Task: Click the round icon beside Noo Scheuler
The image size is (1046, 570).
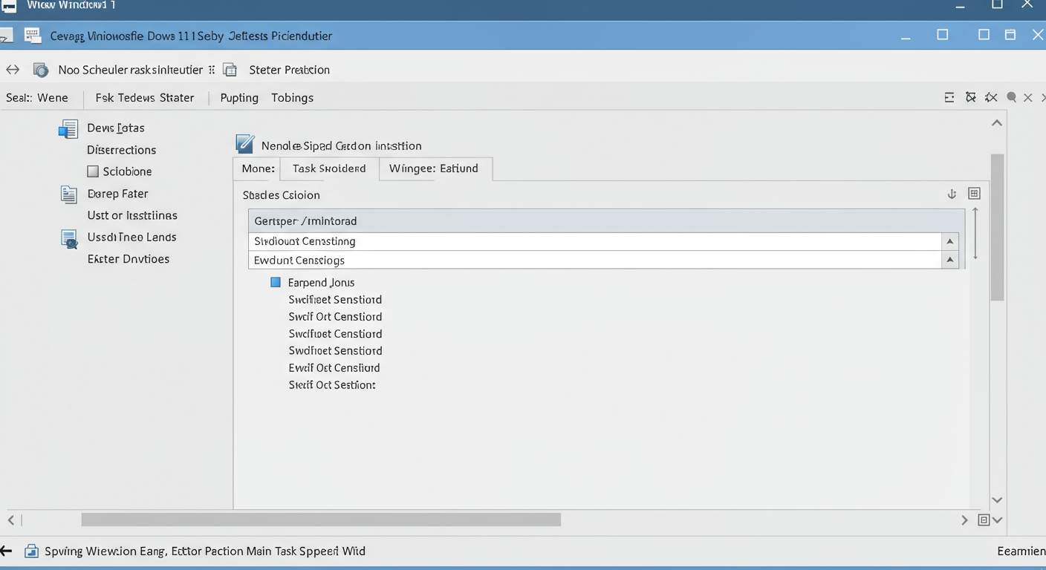Action: [x=41, y=70]
